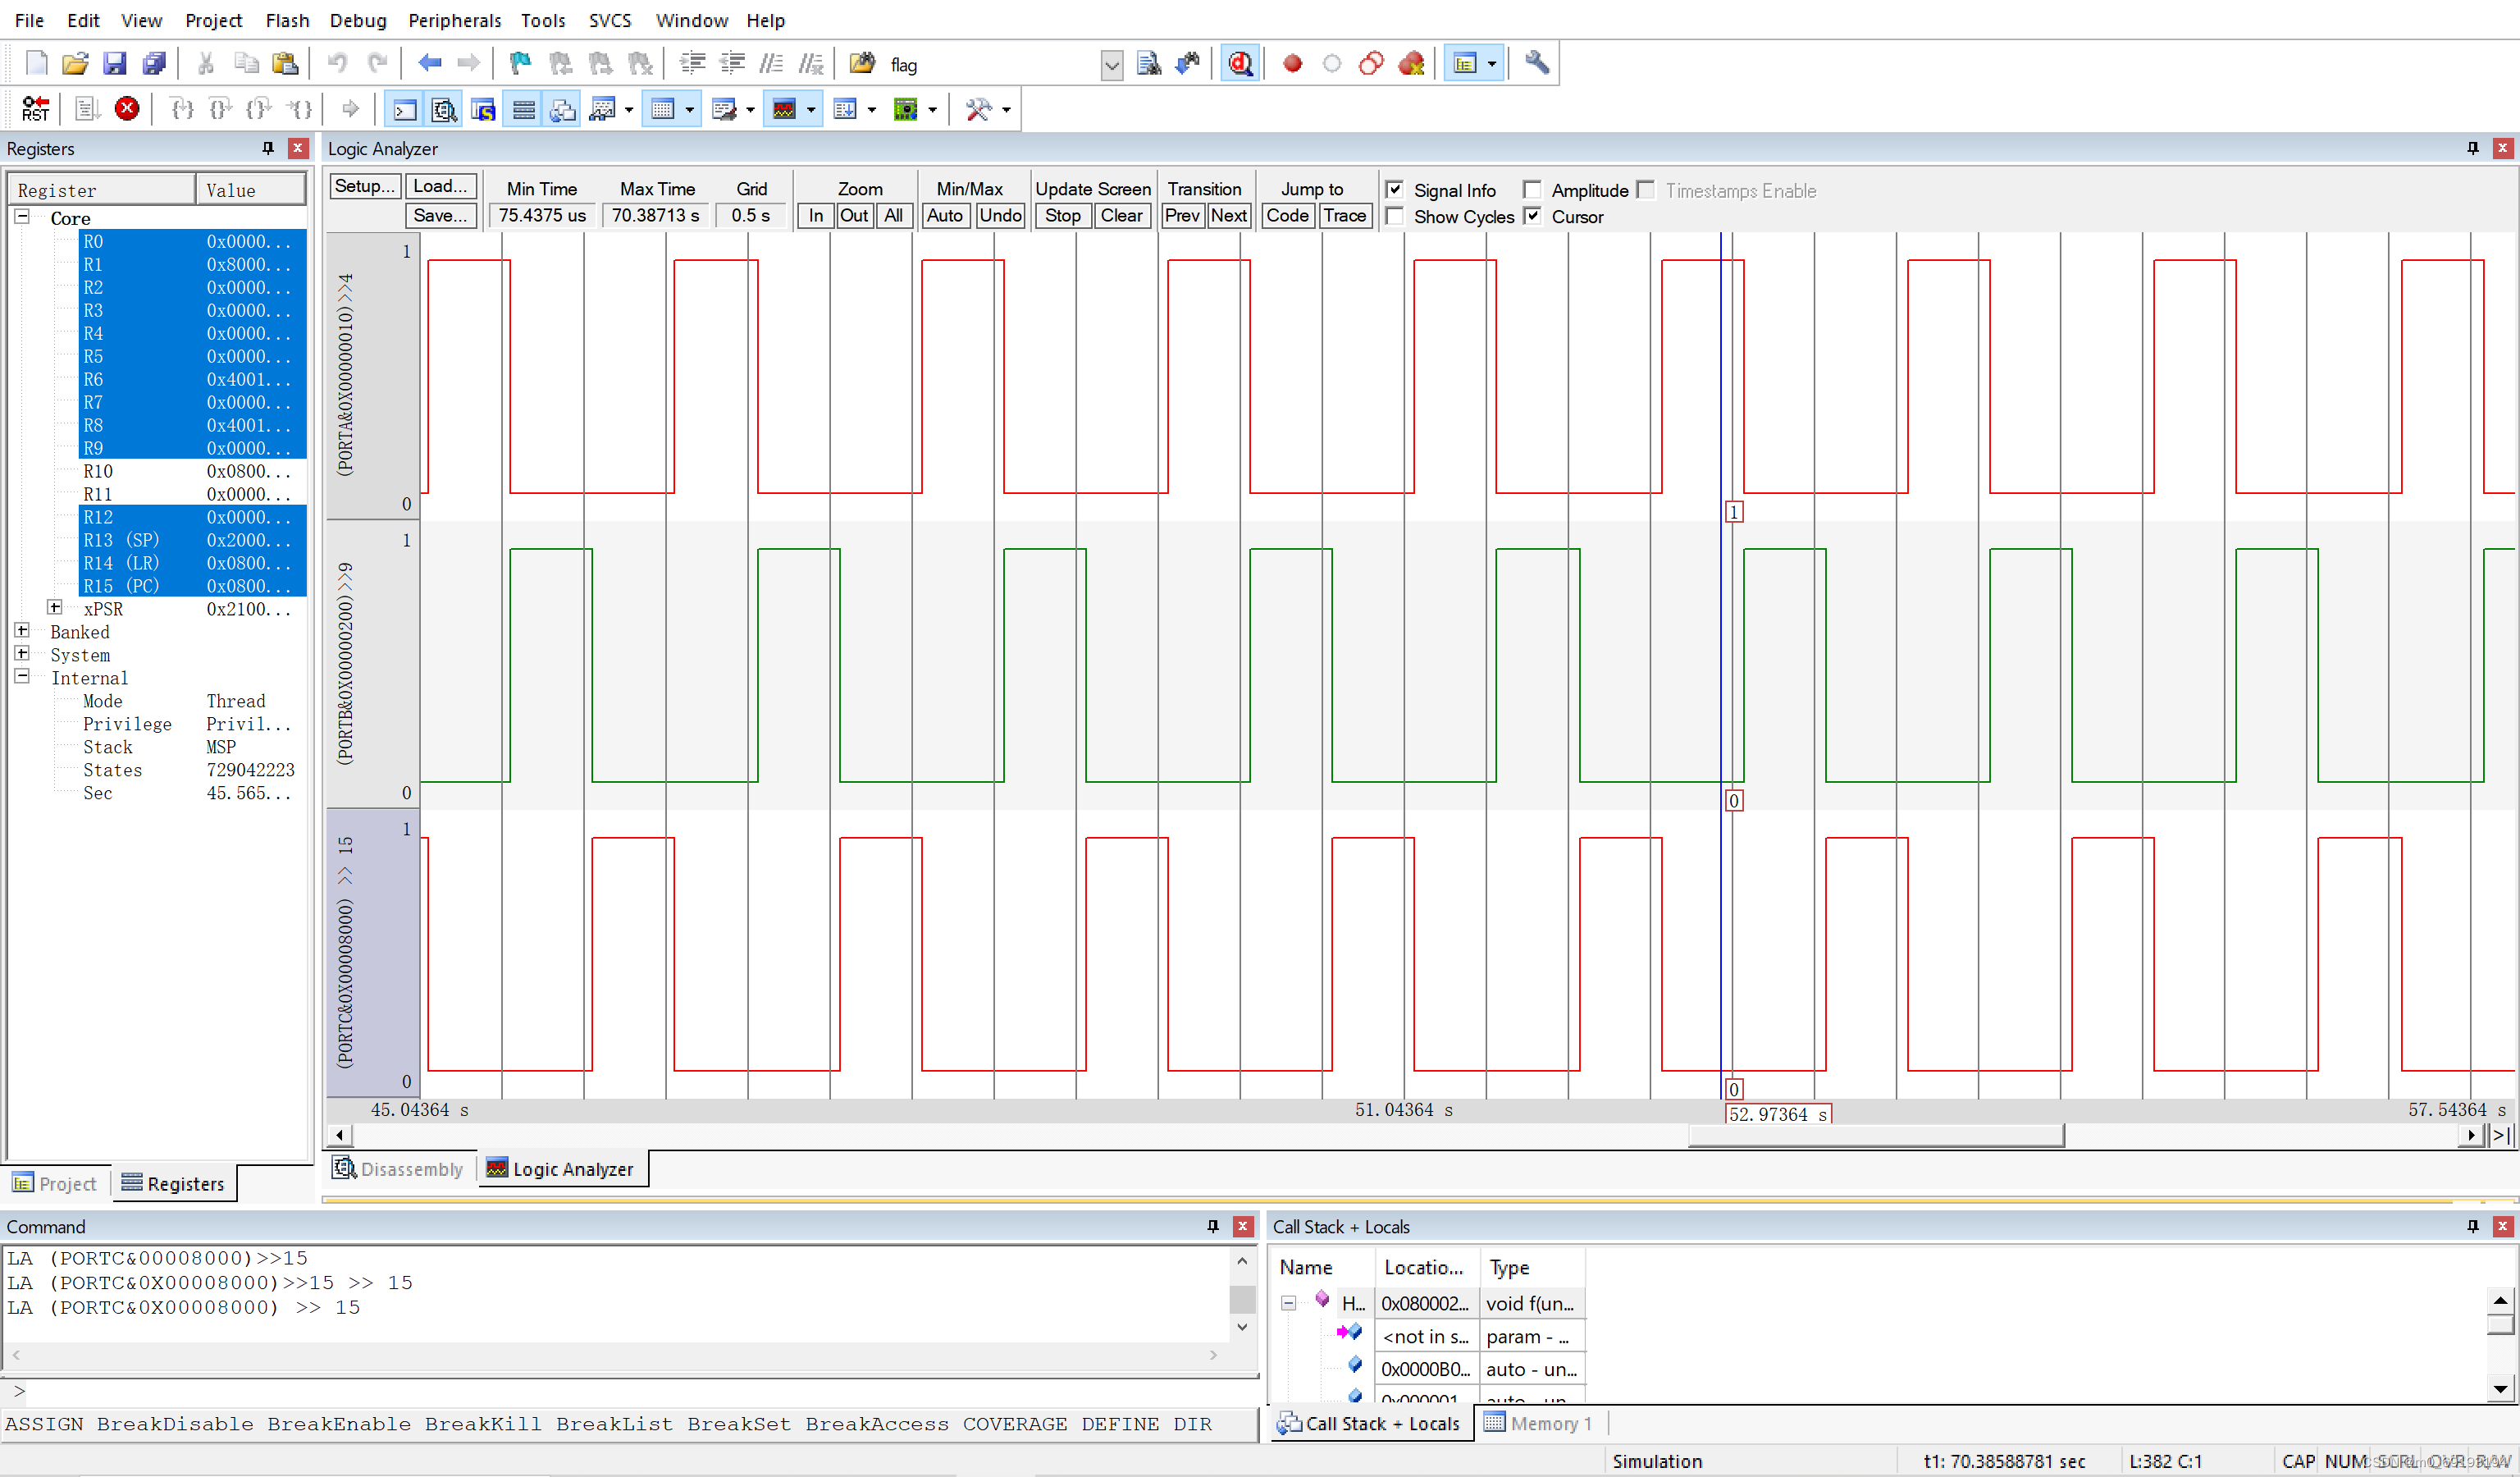
Task: Stop the screen update
Action: click(1063, 215)
